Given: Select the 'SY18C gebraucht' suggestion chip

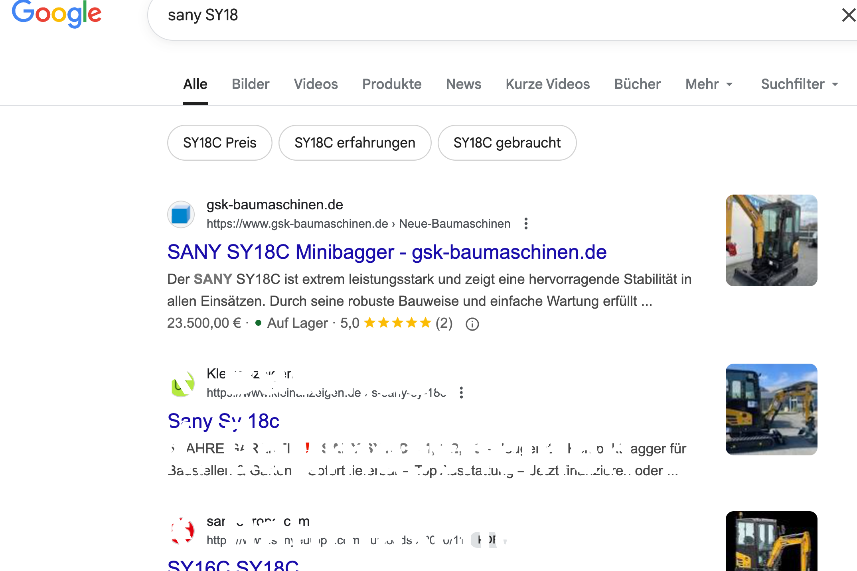Looking at the screenshot, I should [507, 143].
